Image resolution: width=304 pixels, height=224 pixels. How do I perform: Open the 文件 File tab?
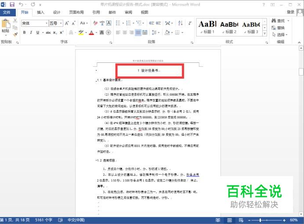7,12
